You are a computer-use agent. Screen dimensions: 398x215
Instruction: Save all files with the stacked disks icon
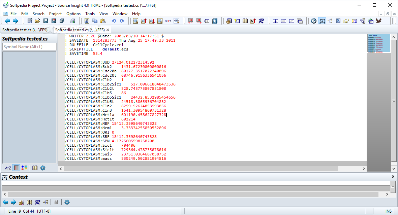(x=62, y=21)
